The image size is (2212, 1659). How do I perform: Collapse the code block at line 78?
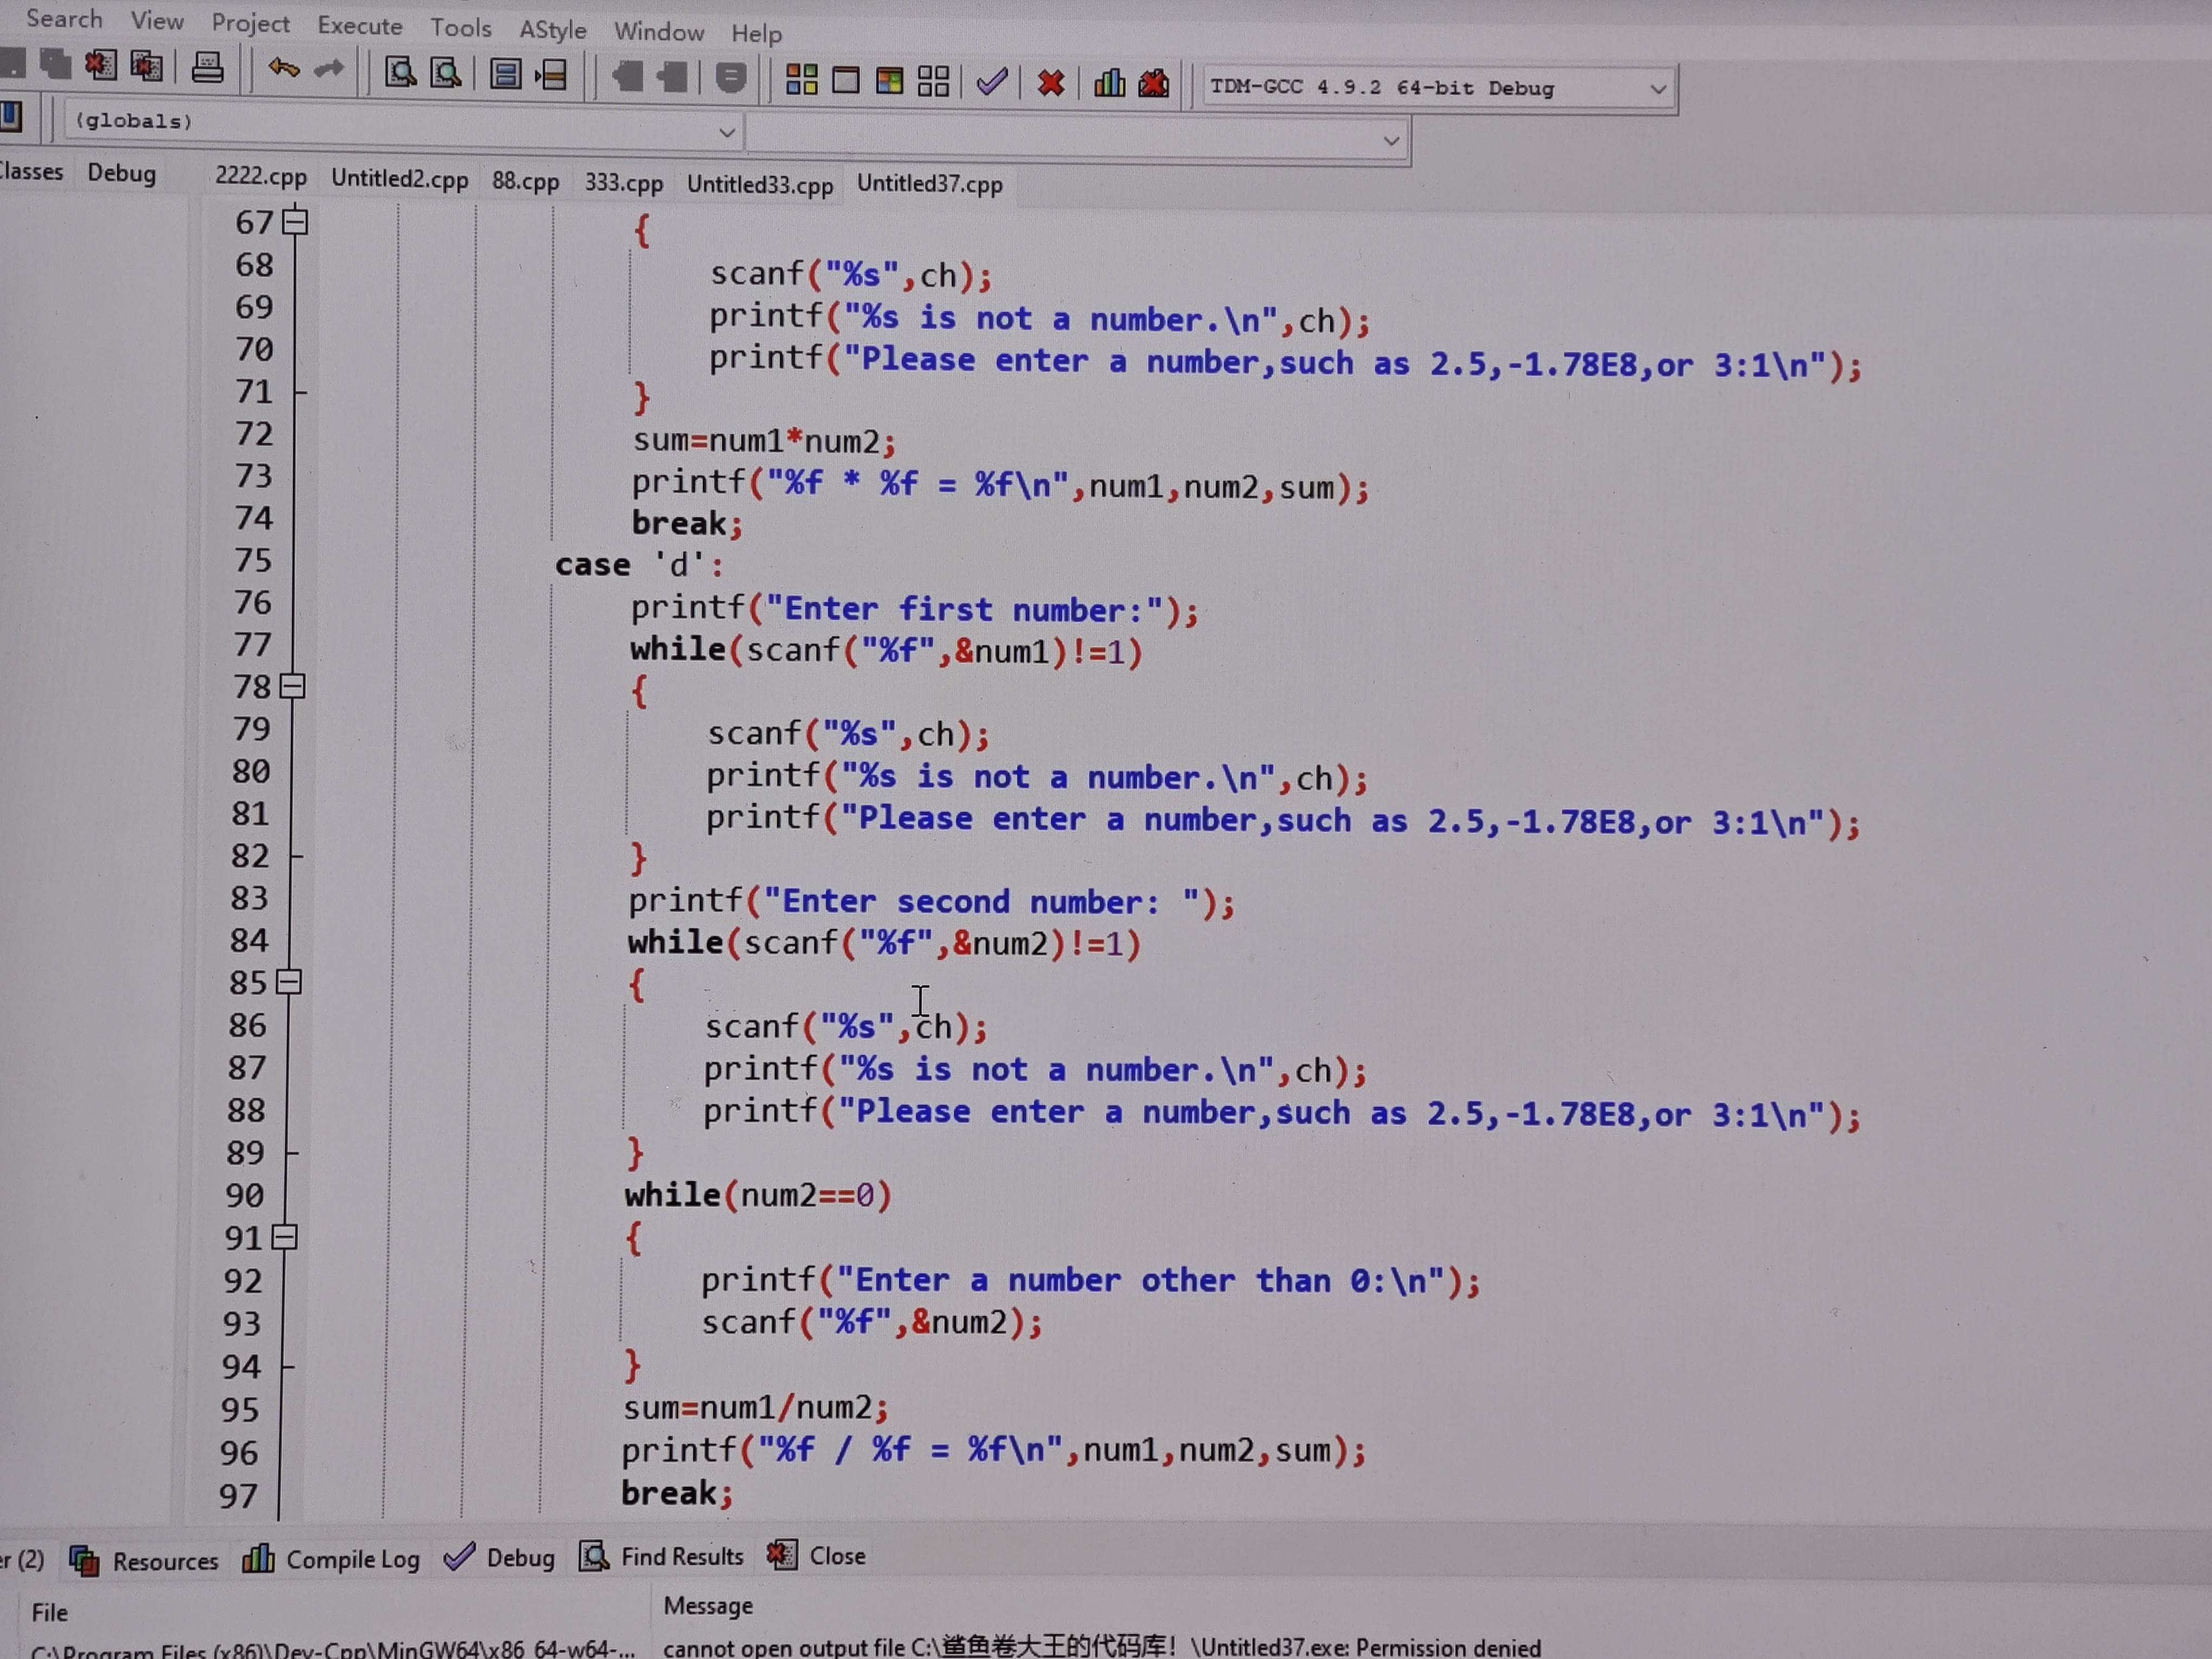(x=292, y=686)
